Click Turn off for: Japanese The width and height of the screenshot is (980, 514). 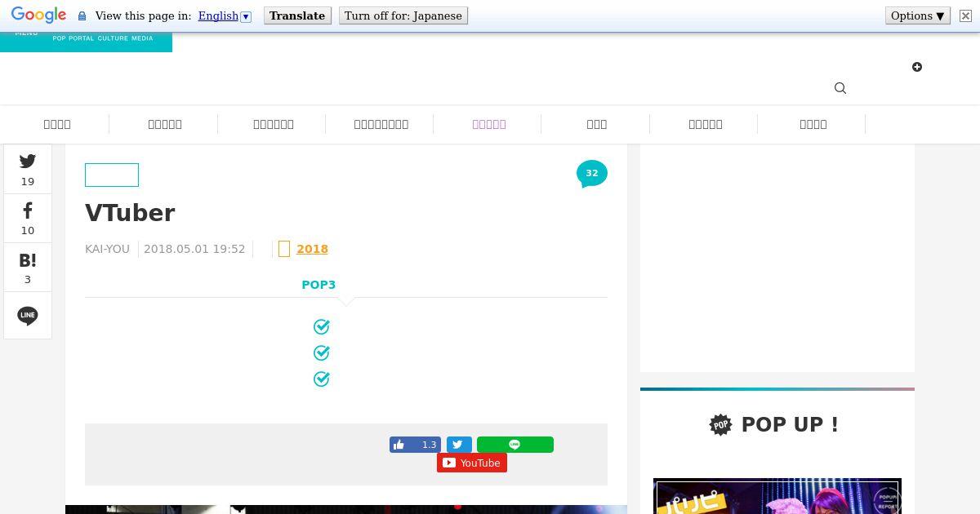pos(403,16)
